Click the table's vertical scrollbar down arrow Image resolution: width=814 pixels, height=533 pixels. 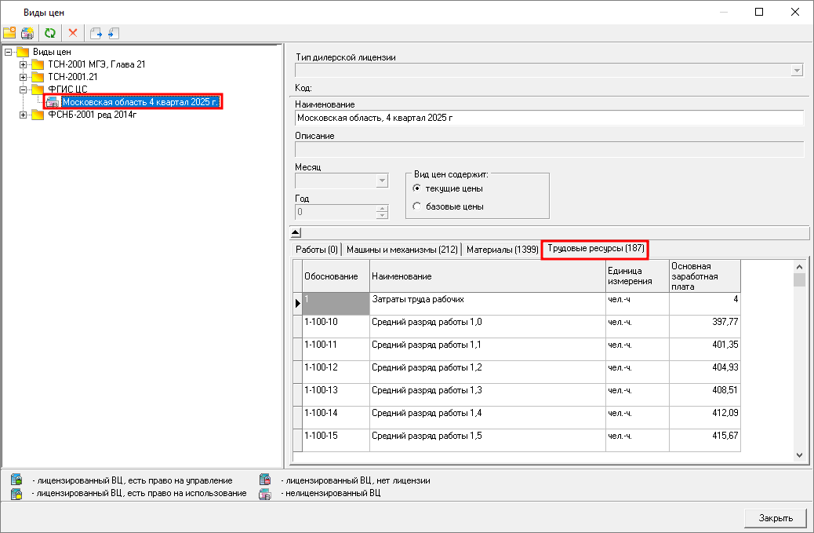[799, 455]
